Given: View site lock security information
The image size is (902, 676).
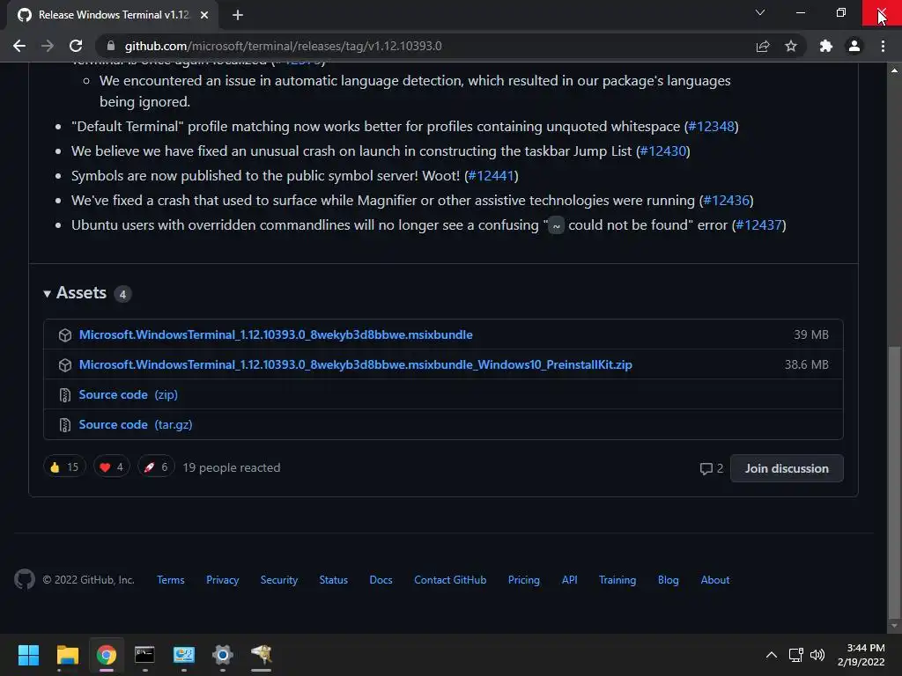Looking at the screenshot, I should click(x=111, y=46).
